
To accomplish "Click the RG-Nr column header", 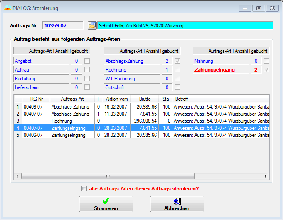I will 36,99.
